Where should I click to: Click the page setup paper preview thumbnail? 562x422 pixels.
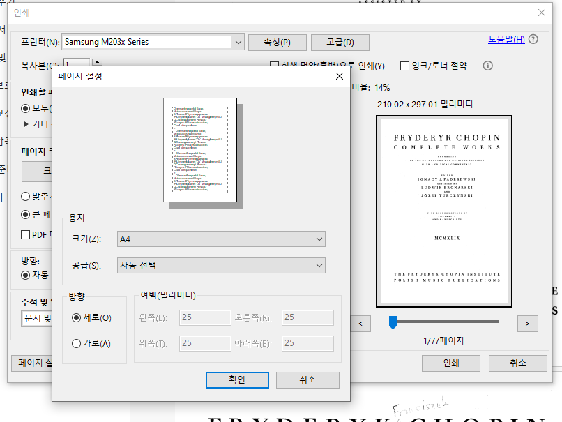pyautogui.click(x=200, y=150)
